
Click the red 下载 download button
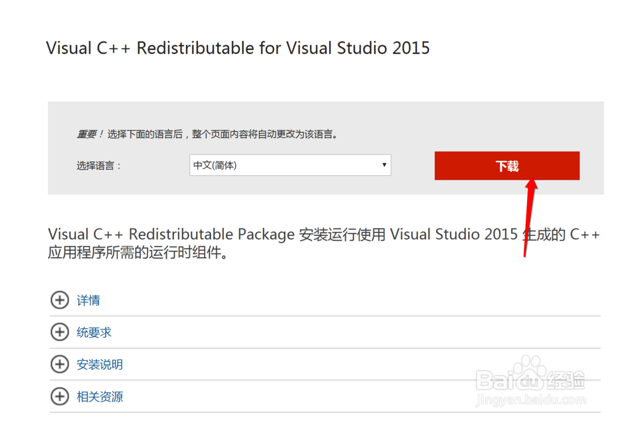pyautogui.click(x=507, y=166)
